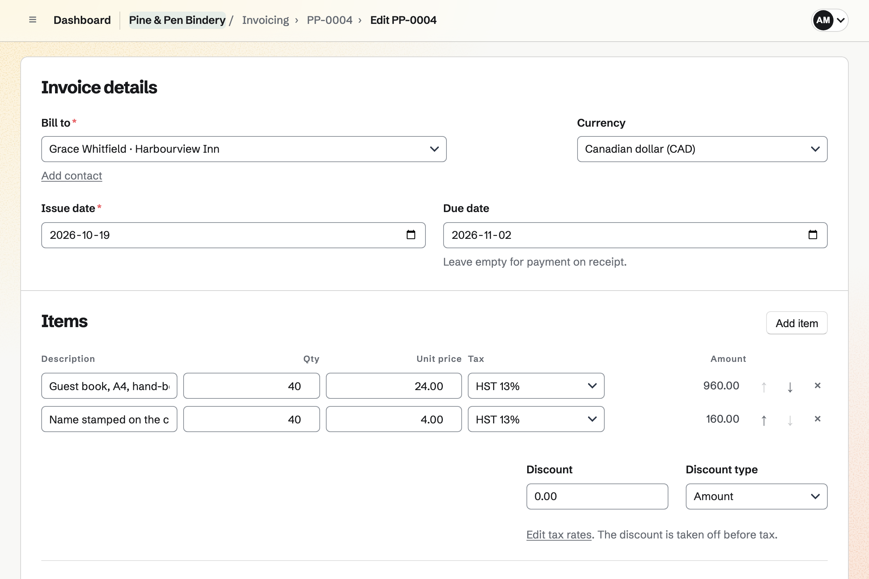Focus the Discount amount field
This screenshot has height=579, width=869.
point(597,496)
